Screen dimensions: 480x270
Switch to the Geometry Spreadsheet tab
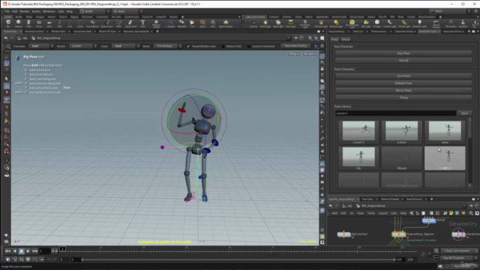click(x=136, y=31)
